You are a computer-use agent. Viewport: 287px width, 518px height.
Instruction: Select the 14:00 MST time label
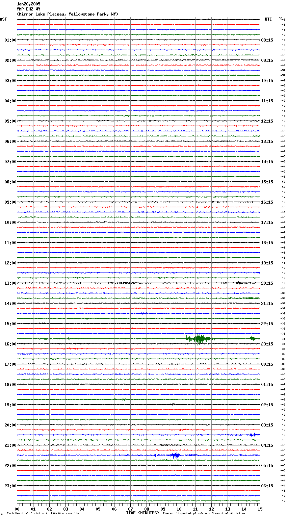(x=10, y=304)
